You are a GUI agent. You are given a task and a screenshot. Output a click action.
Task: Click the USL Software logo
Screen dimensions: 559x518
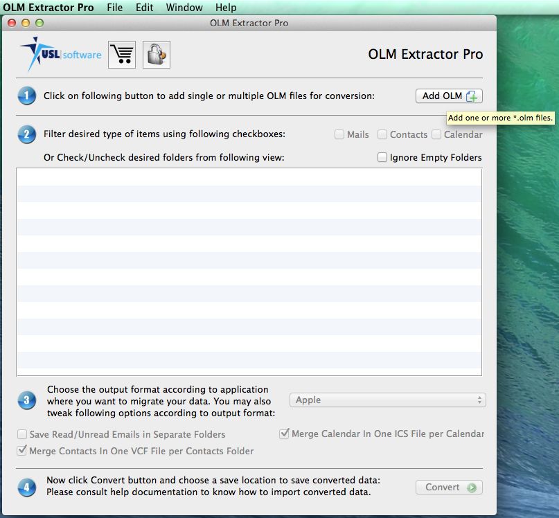tap(61, 54)
